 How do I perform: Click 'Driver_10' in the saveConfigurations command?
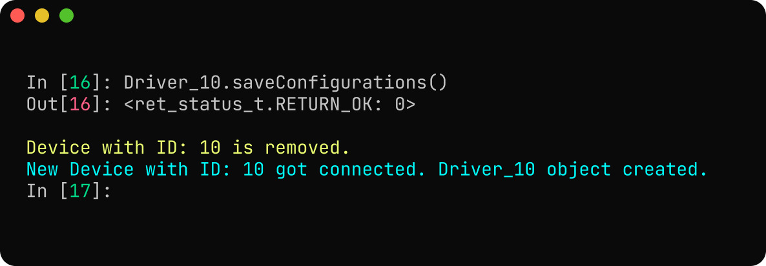[x=172, y=83]
